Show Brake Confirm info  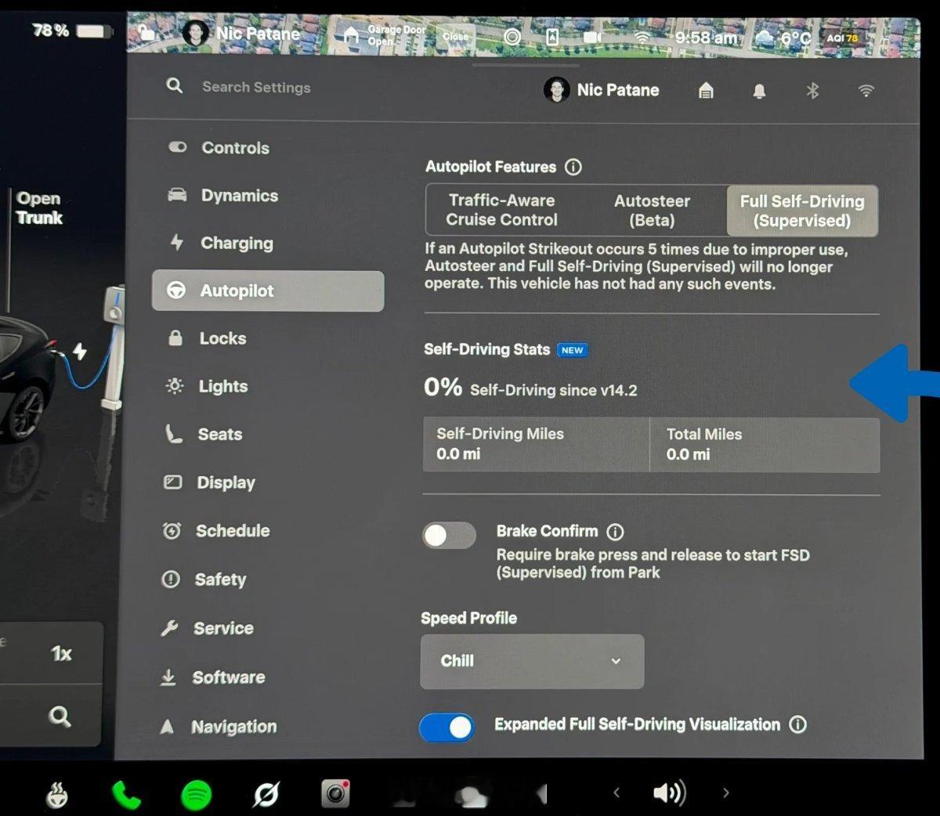pyautogui.click(x=616, y=532)
